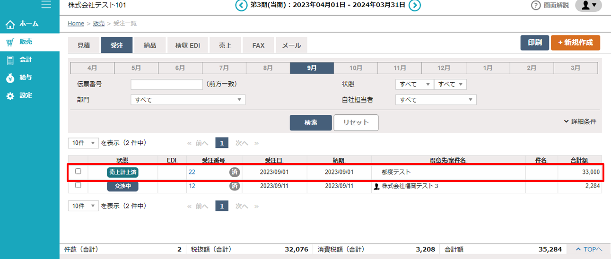The width and height of the screenshot is (611, 259).
Task: Check the checkbox for order 12
Action: (78, 185)
